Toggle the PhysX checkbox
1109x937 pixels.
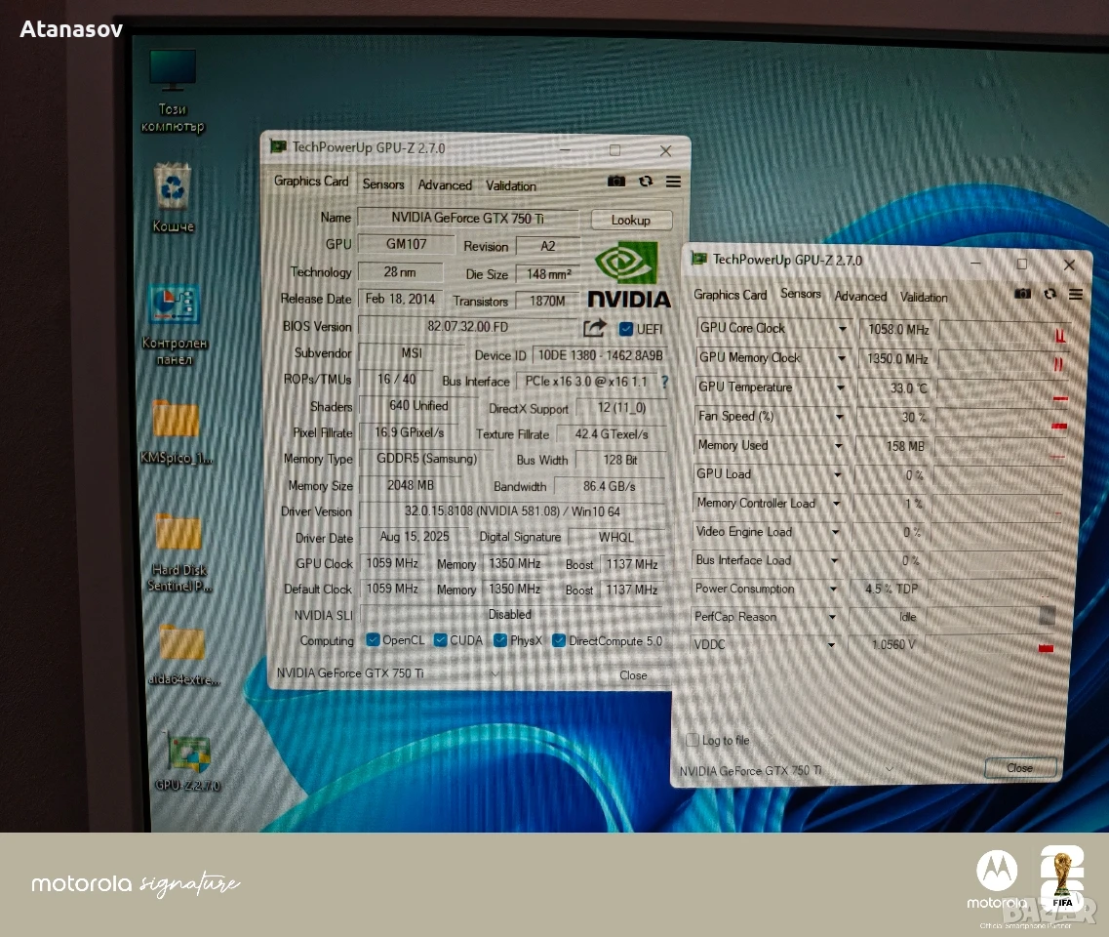500,640
